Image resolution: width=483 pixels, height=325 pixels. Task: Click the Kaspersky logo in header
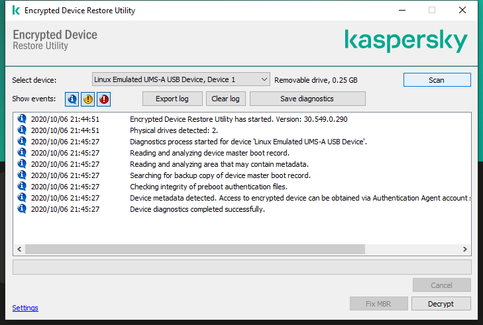(406, 40)
